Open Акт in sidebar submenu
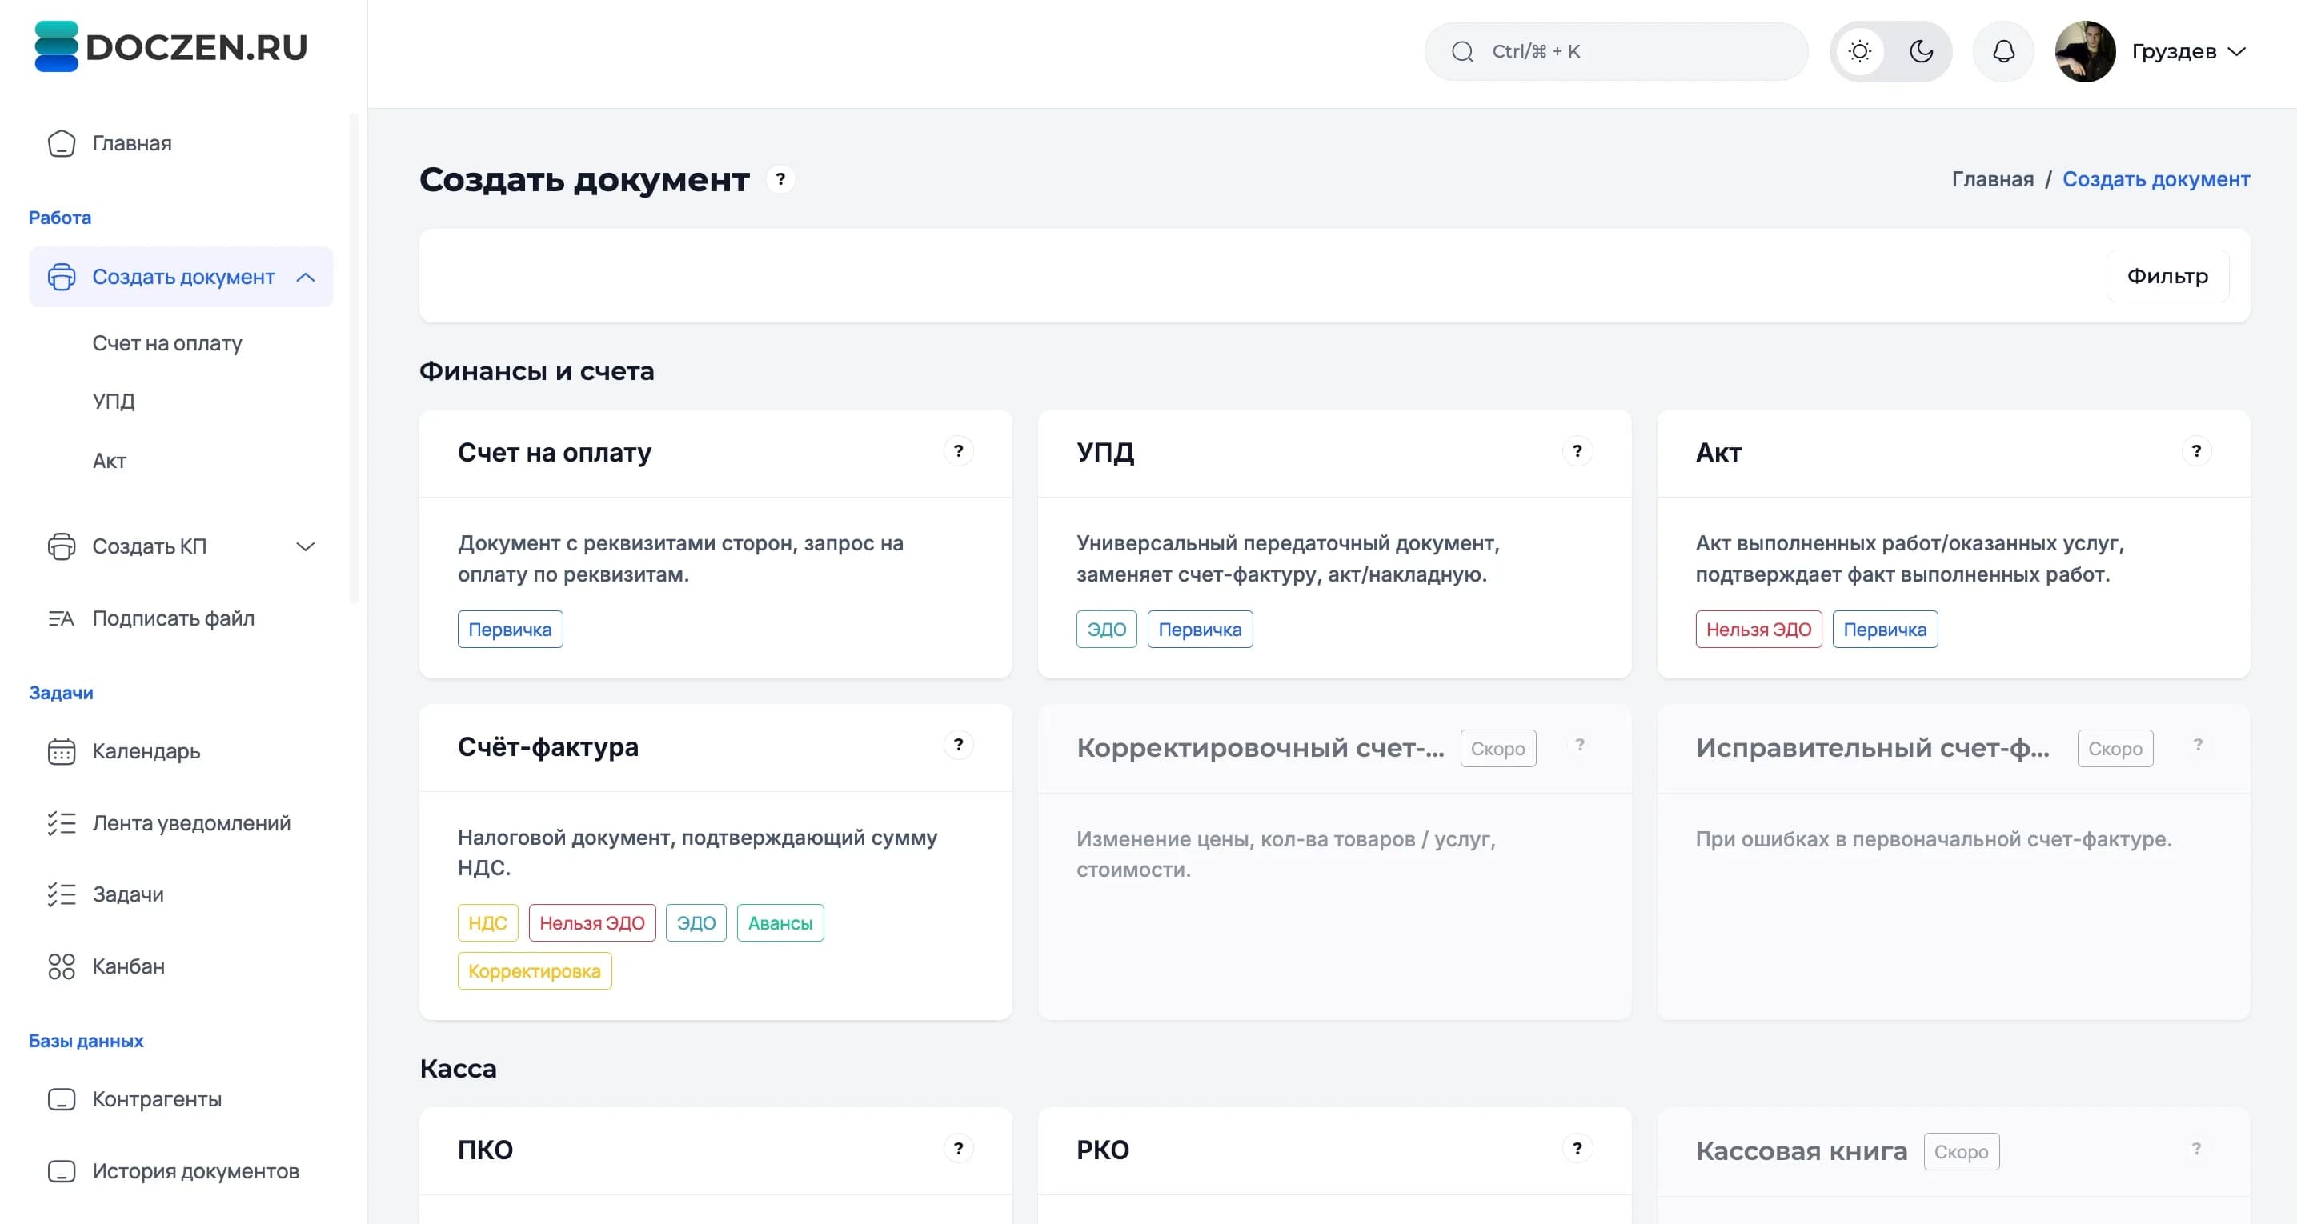 tap(110, 461)
